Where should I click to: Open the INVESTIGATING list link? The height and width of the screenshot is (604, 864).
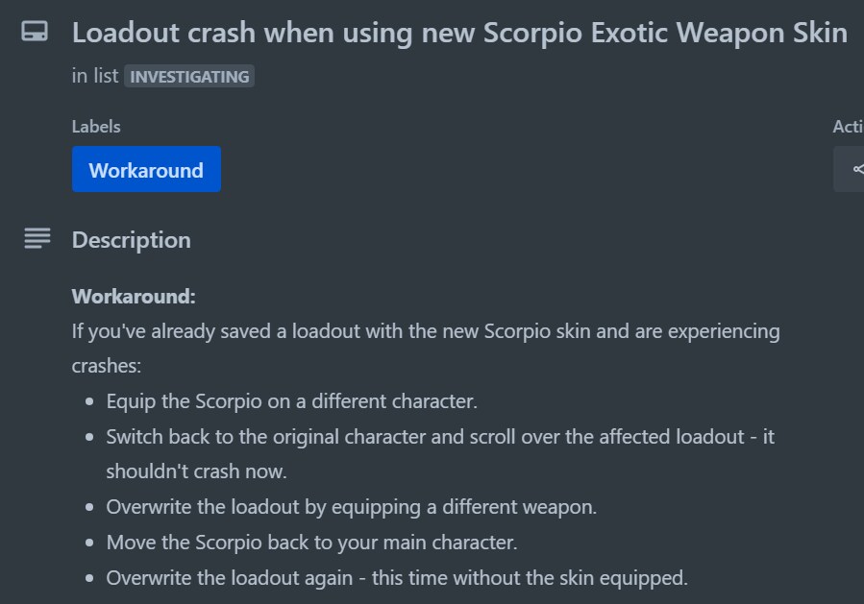pos(189,77)
